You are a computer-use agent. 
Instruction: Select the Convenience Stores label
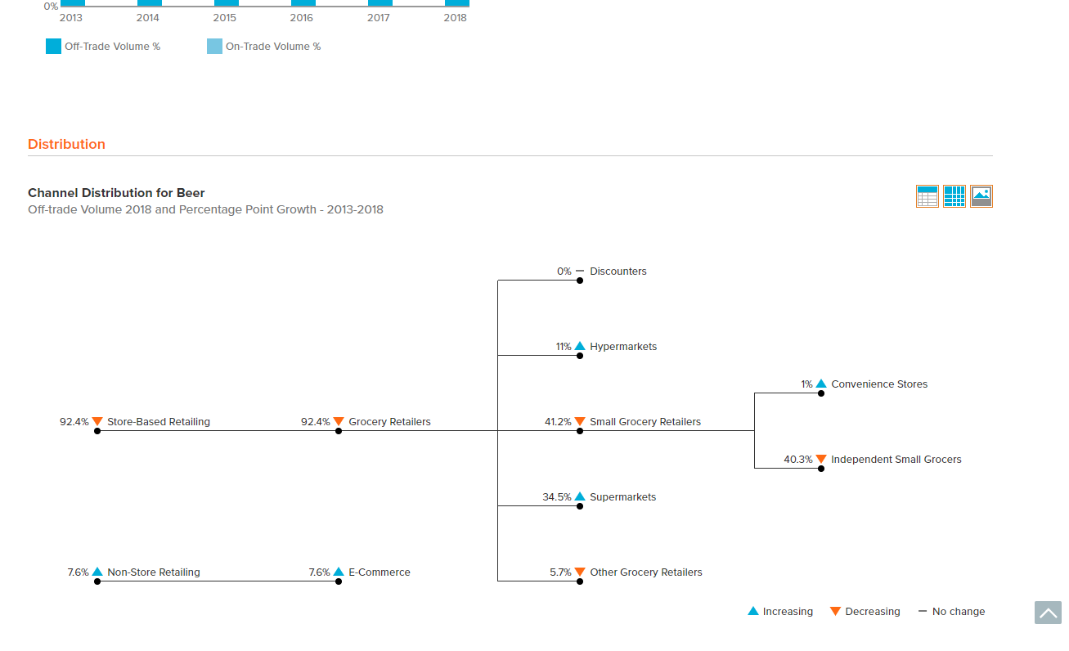pyautogui.click(x=879, y=384)
